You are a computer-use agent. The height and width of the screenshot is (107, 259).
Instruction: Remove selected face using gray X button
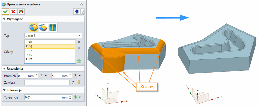tap(79, 48)
